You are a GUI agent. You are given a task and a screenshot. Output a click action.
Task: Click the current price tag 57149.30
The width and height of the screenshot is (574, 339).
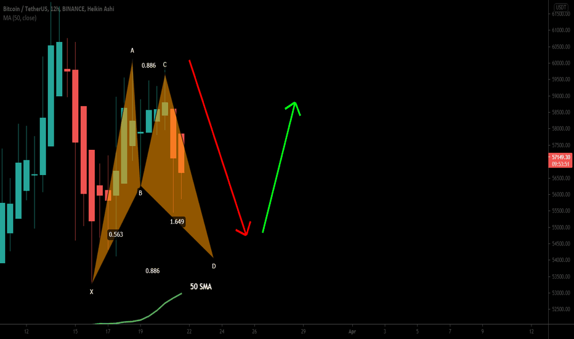[x=560, y=157]
